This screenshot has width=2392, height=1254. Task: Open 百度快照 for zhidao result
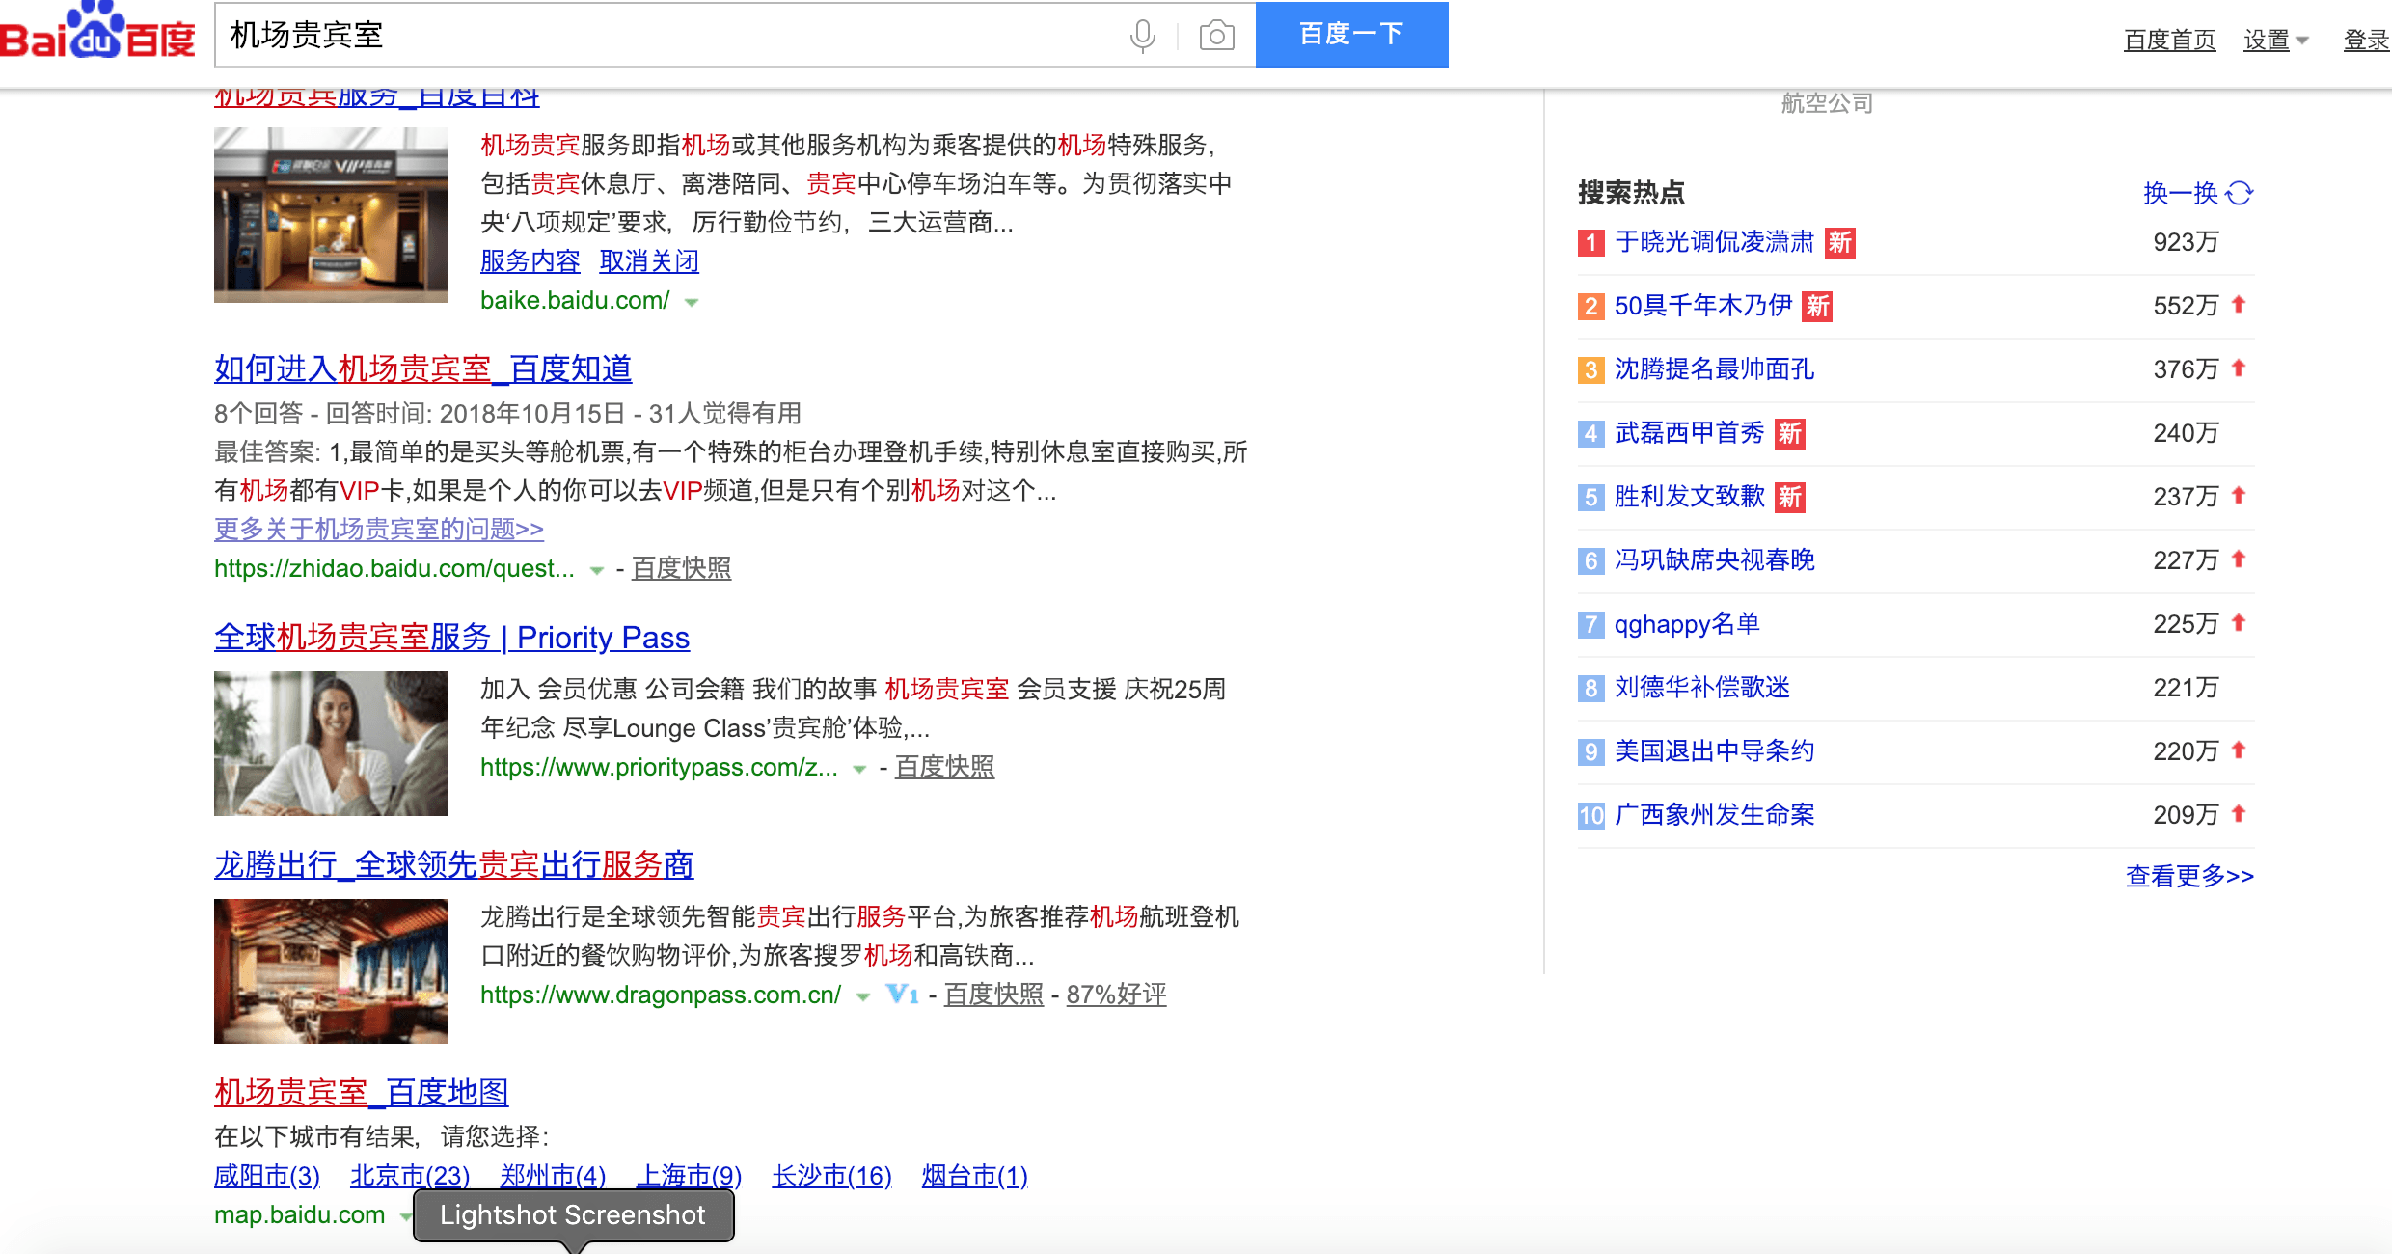click(681, 568)
